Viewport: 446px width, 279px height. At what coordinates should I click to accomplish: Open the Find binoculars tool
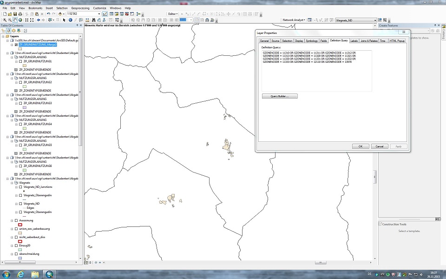tap(93, 20)
